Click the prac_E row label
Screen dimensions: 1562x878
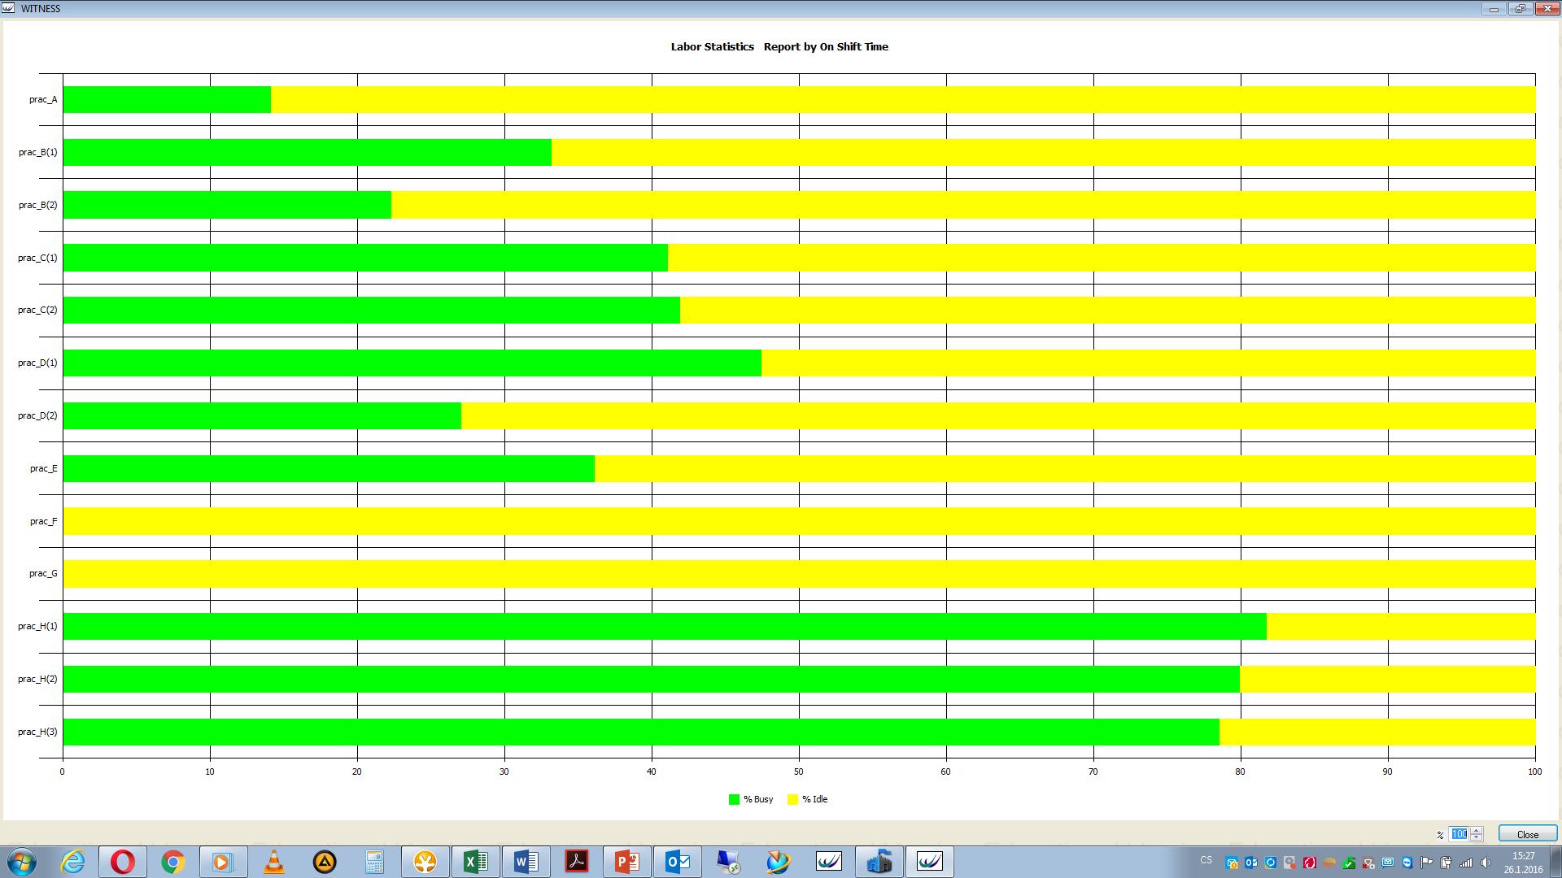click(x=44, y=468)
